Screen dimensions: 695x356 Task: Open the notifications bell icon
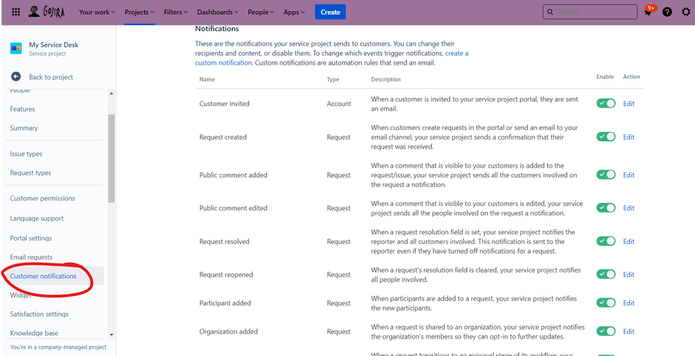tap(648, 13)
